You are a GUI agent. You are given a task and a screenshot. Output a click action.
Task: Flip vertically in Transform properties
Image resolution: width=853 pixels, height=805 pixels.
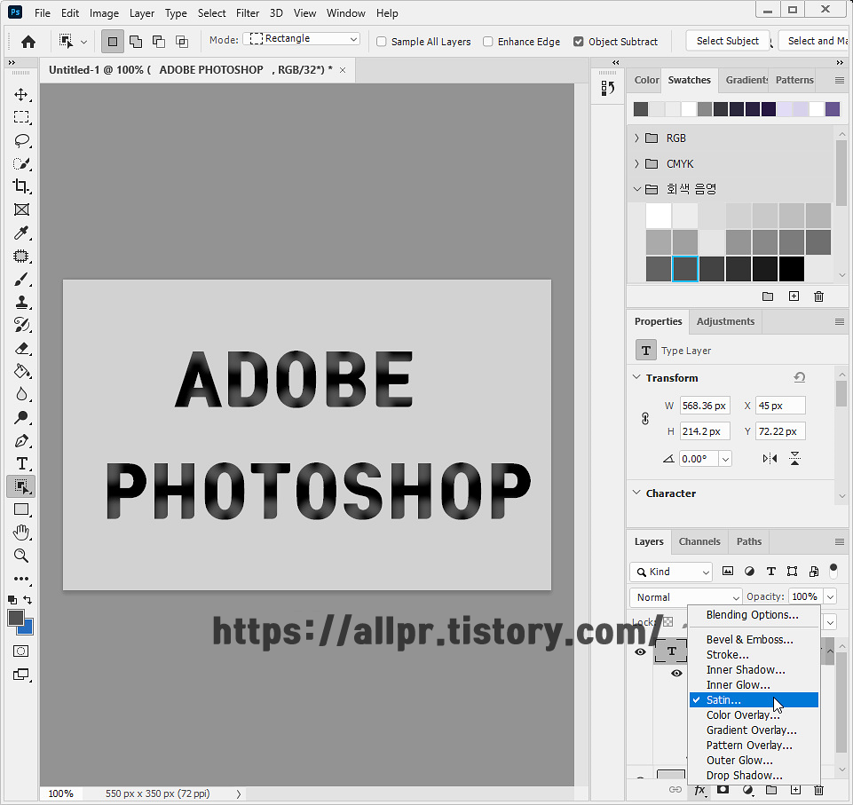click(x=794, y=459)
